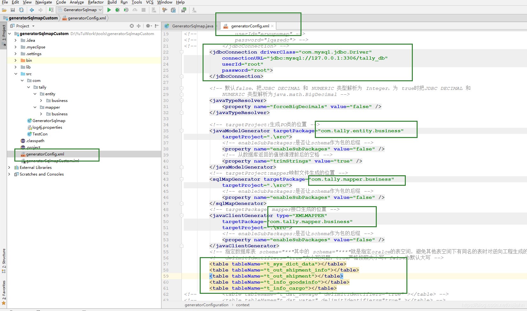
Task: Toggle the 1: Project tool window button
Action: [4, 35]
